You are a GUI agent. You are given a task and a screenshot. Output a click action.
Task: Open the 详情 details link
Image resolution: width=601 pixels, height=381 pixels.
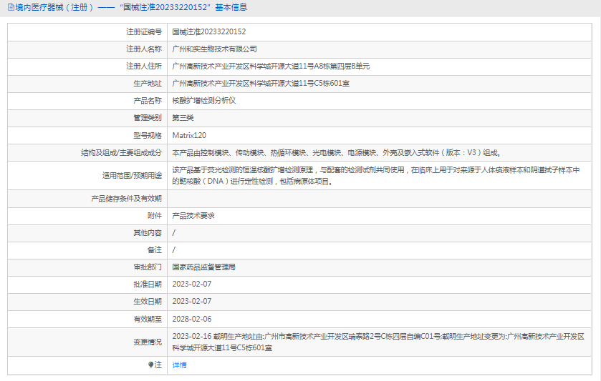(179, 365)
